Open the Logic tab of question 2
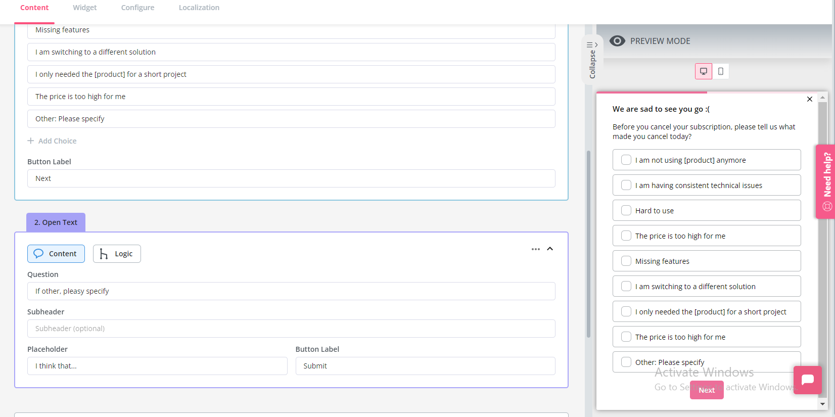This screenshot has width=835, height=417. 117,254
